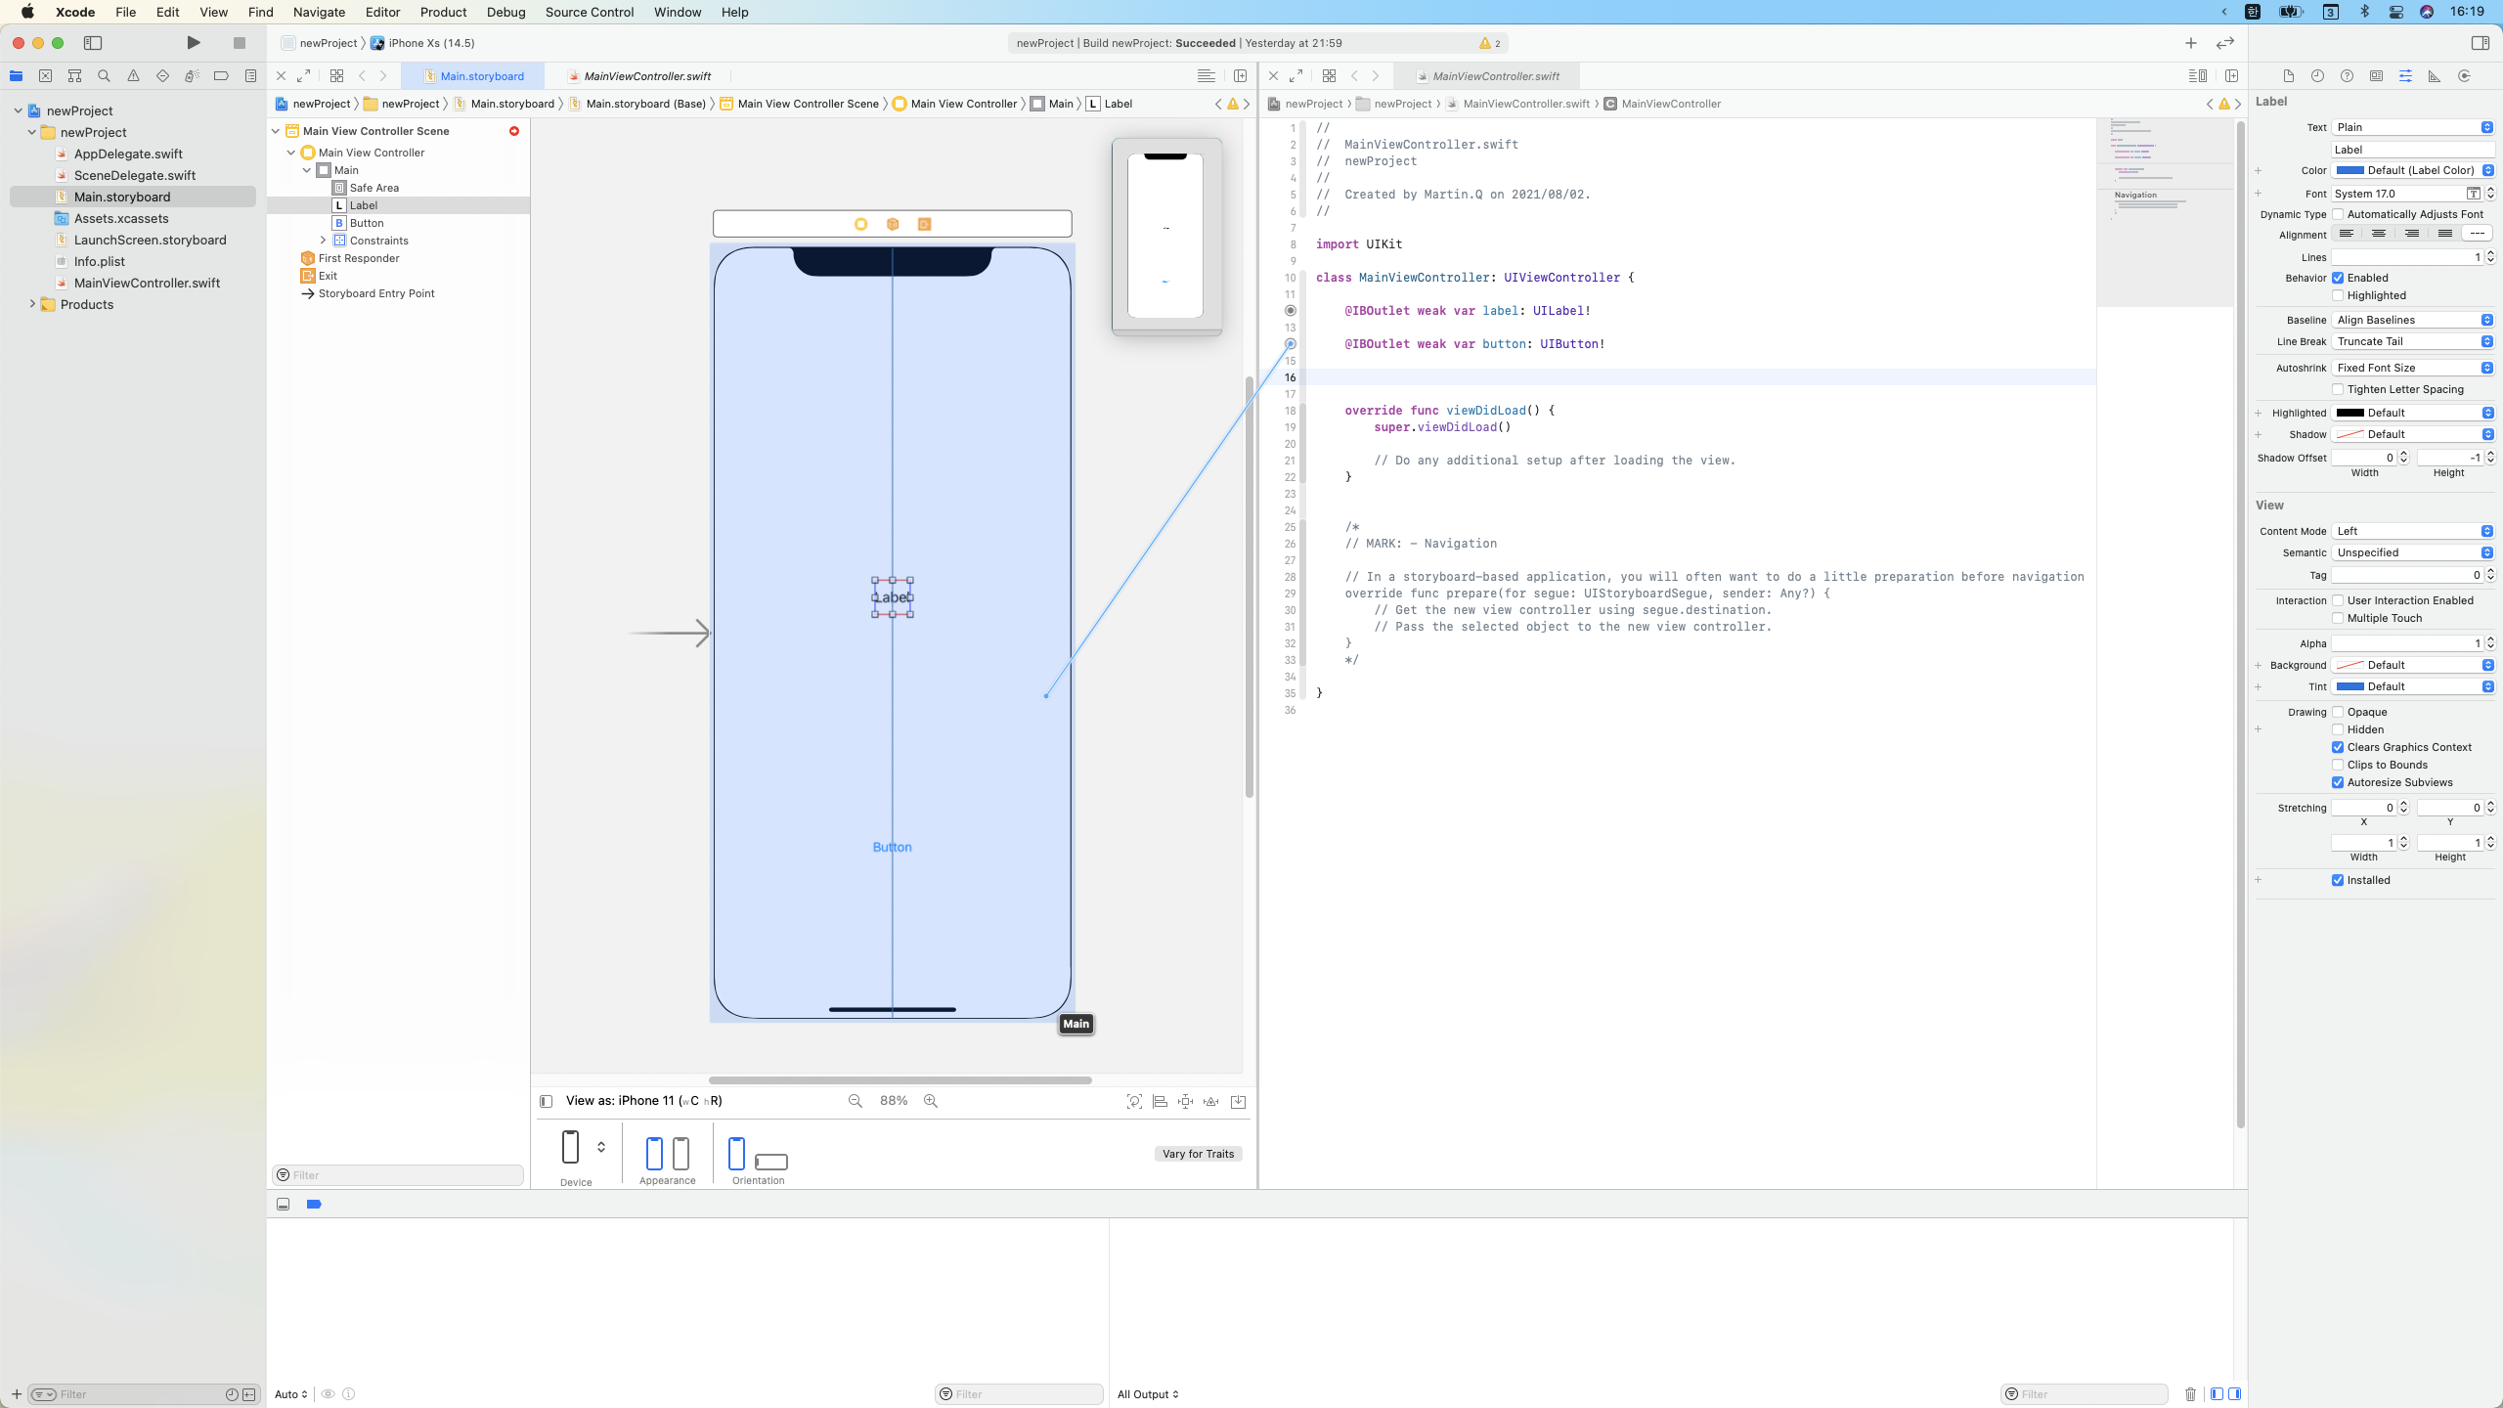Check the Hidden drawing option
This screenshot has height=1408, width=2503.
pos(2338,729)
